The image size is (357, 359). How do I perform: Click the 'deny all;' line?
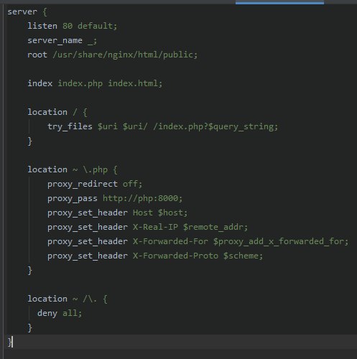tap(60, 313)
